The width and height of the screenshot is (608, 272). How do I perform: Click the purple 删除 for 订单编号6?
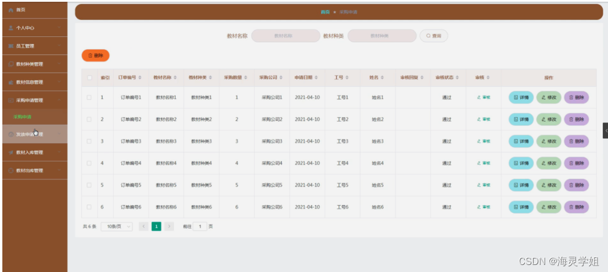[x=576, y=207]
